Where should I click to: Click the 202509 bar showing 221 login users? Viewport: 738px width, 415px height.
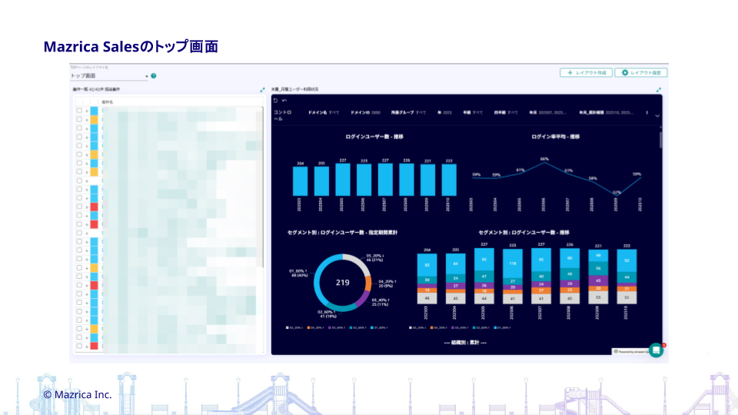[428, 180]
